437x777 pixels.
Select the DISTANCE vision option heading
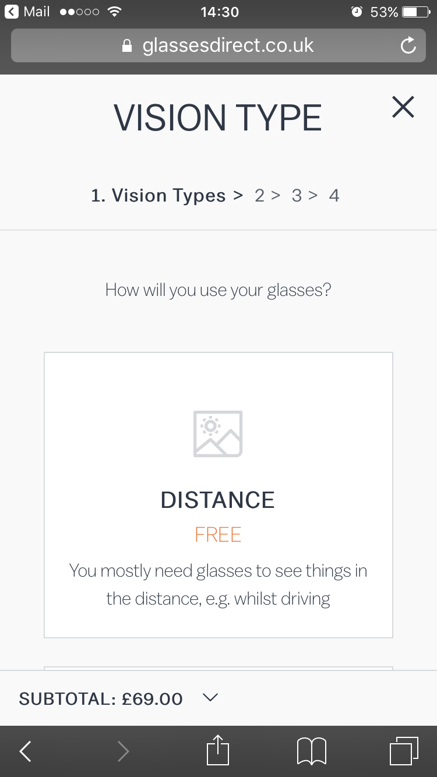218,500
